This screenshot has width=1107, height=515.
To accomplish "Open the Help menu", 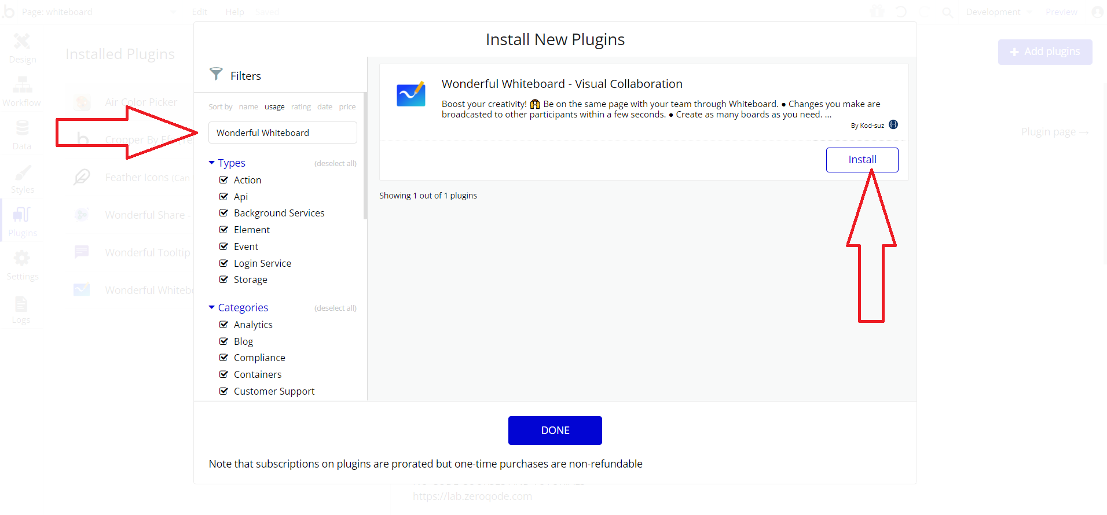I will [x=234, y=12].
